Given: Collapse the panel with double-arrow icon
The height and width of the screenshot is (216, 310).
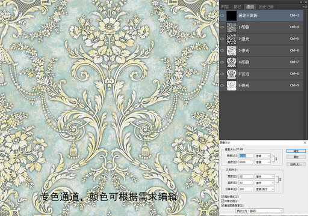Looking at the screenshot, I should tap(301, 2).
